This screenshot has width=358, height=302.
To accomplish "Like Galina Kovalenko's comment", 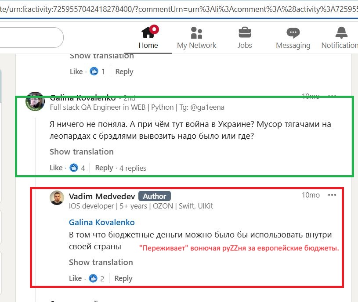I will [x=56, y=168].
